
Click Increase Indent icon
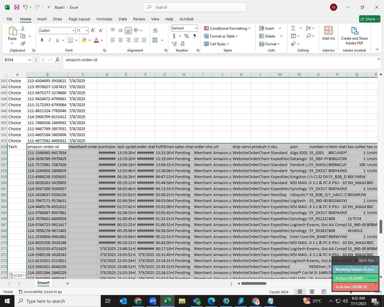pos(144,40)
